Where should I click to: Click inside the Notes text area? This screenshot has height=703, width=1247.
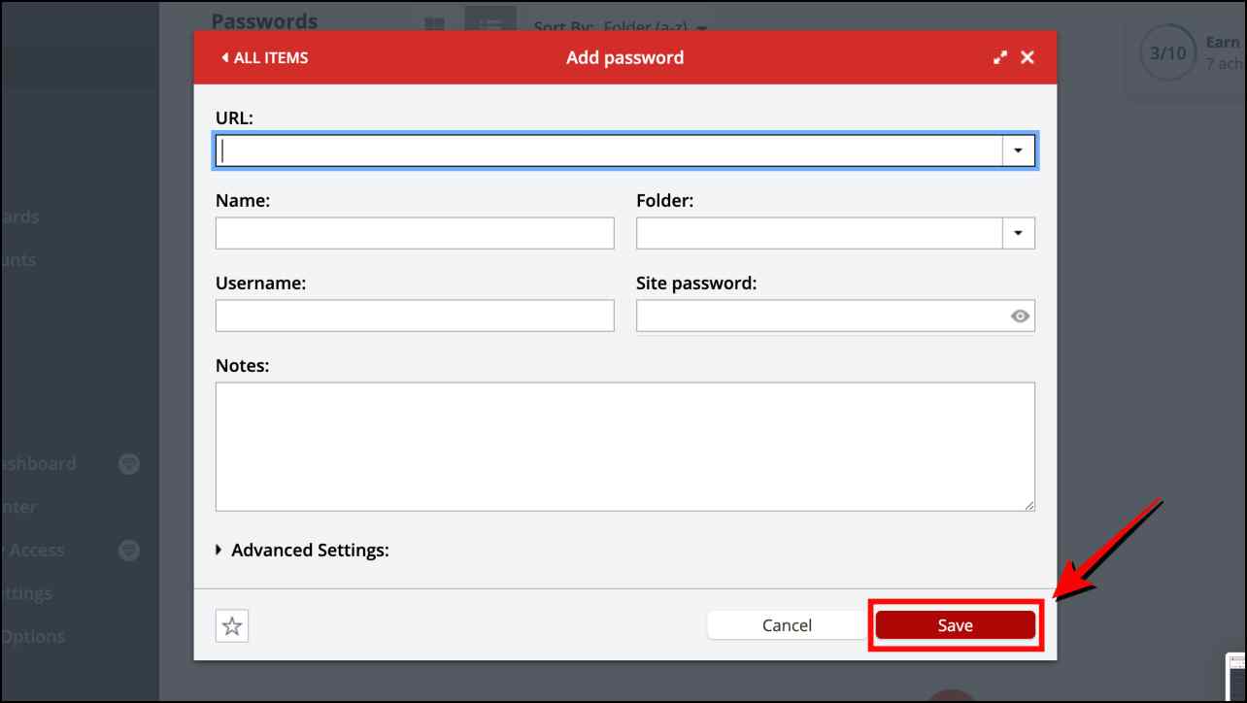624,447
